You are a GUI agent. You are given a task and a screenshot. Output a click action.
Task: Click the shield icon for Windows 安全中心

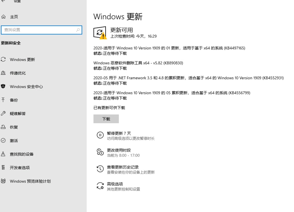(x=3, y=86)
